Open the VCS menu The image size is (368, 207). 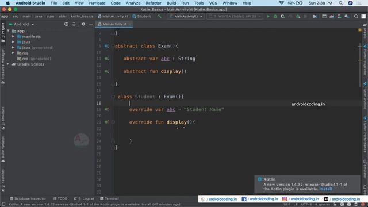(x=213, y=3)
